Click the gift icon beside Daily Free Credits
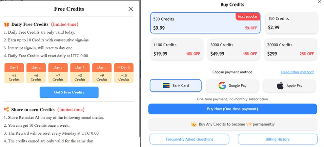324x147 pixels. click(7, 24)
